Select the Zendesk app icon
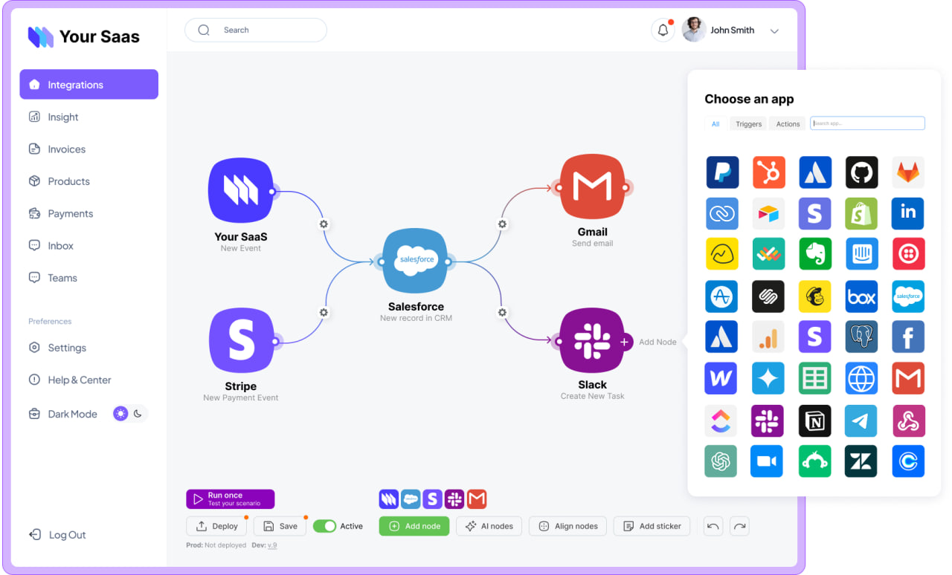This screenshot has width=952, height=575. [x=861, y=461]
